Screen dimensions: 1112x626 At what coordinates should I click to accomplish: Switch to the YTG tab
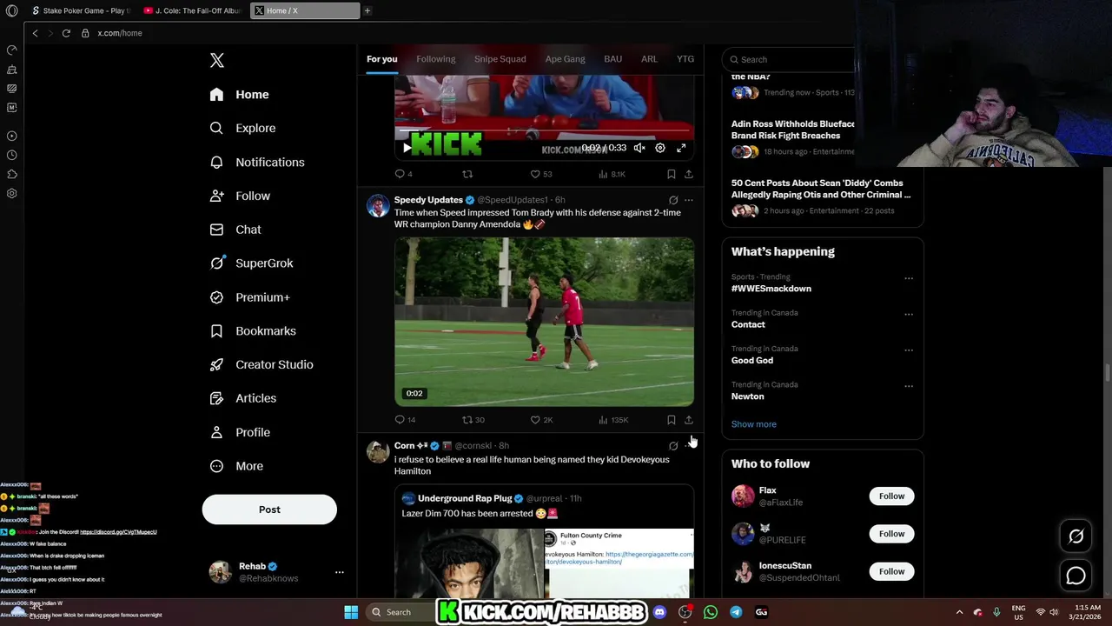pyautogui.click(x=685, y=59)
